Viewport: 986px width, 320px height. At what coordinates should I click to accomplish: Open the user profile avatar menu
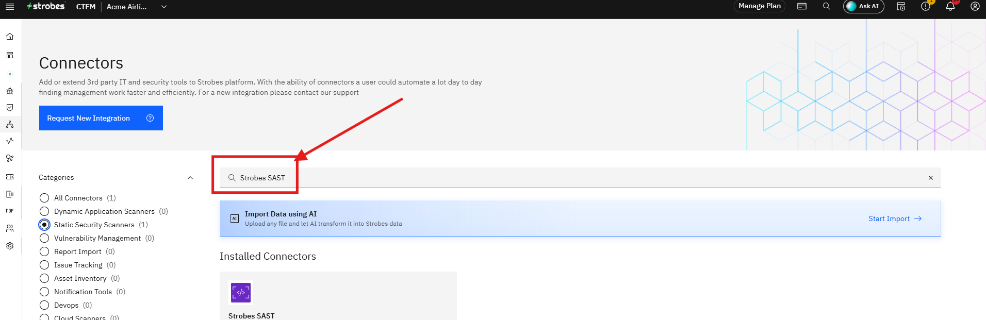pyautogui.click(x=975, y=6)
